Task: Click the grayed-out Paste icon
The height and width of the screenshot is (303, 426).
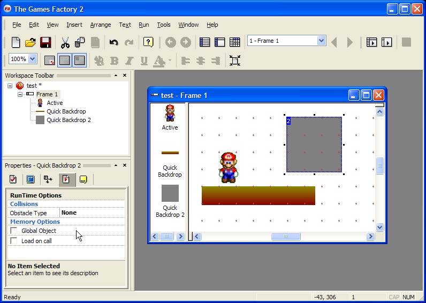Action: tap(95, 42)
